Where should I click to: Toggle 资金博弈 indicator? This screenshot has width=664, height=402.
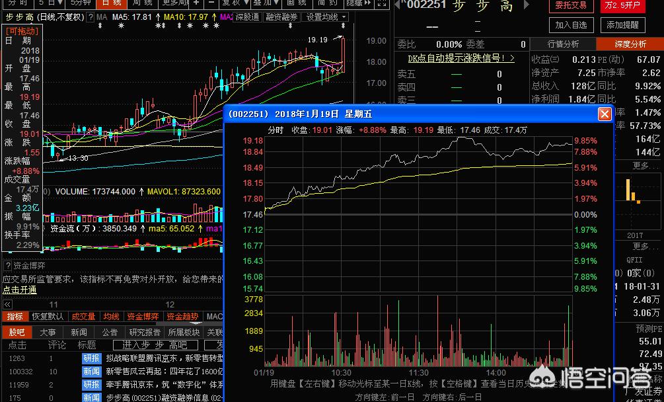[x=143, y=317]
